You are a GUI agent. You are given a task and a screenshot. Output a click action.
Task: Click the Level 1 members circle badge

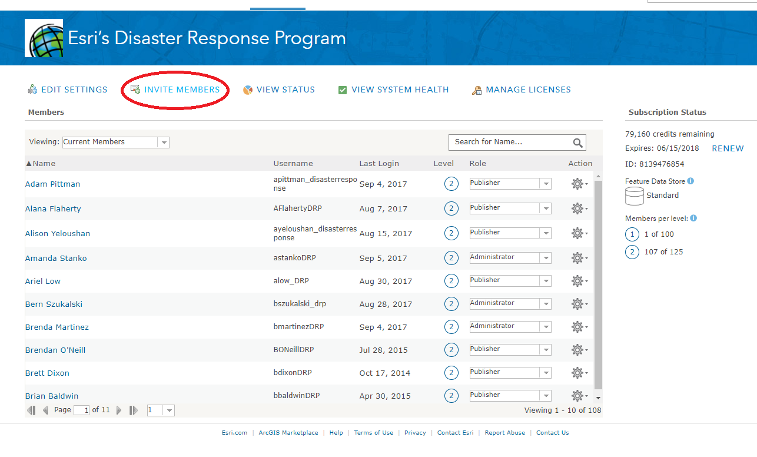pos(632,234)
